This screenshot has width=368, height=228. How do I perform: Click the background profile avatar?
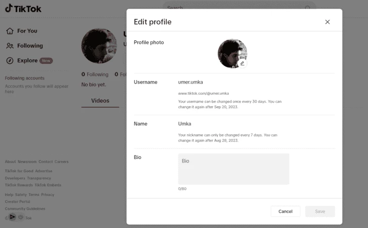99,46
